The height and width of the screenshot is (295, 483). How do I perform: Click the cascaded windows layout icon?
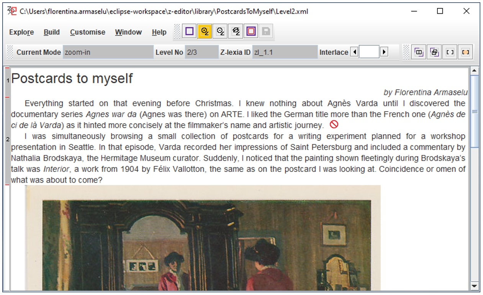coord(434,52)
